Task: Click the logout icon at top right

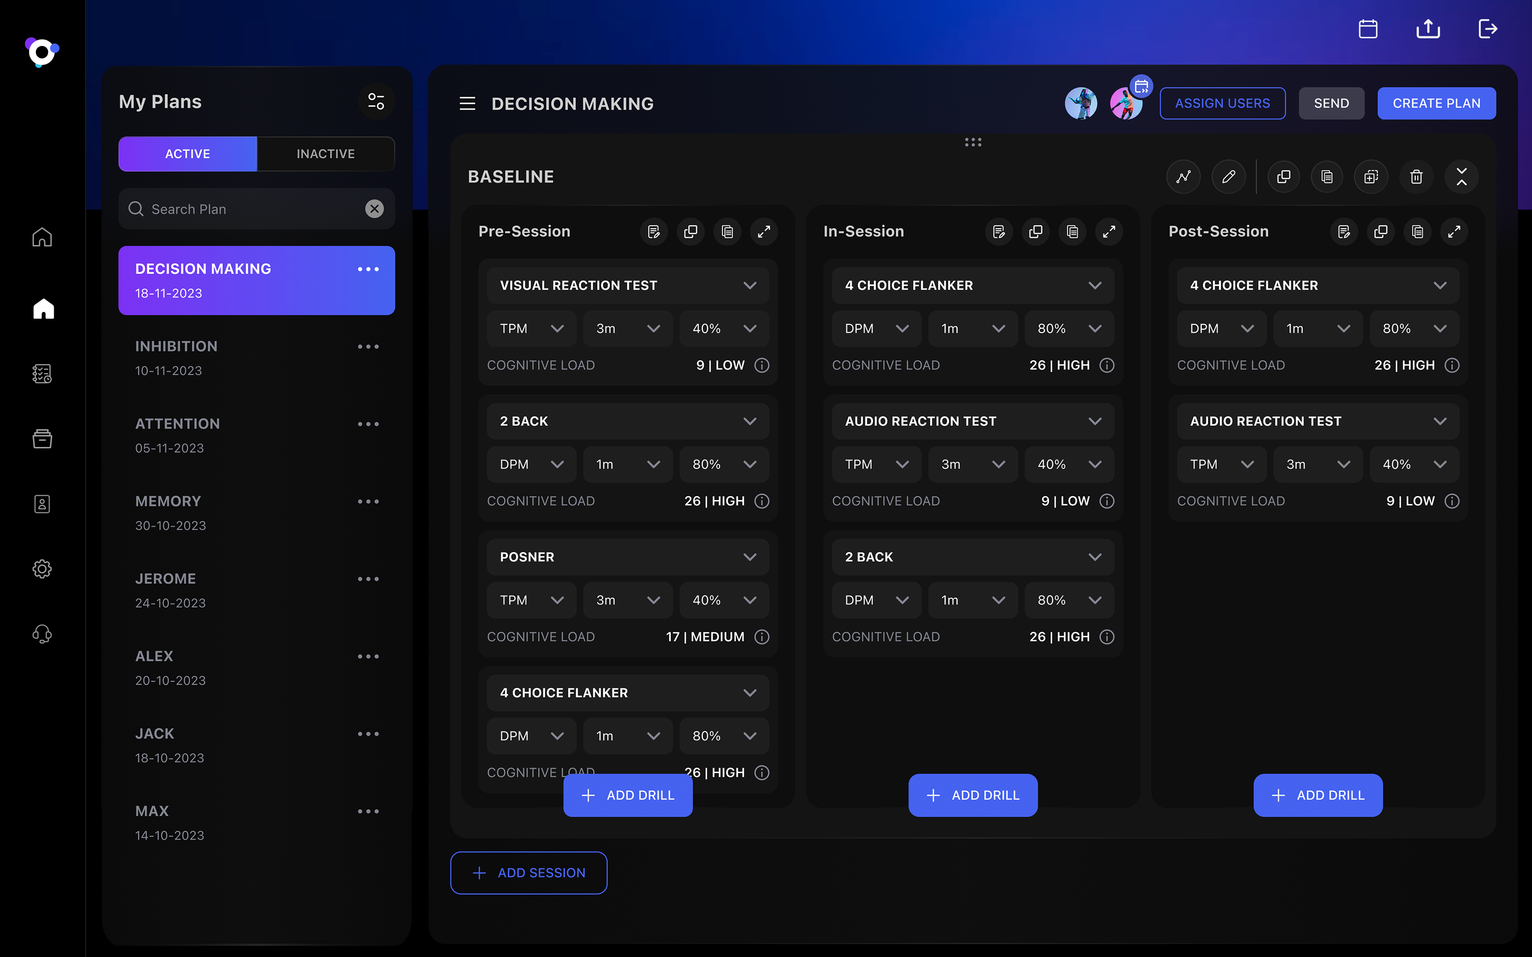Action: click(1487, 29)
